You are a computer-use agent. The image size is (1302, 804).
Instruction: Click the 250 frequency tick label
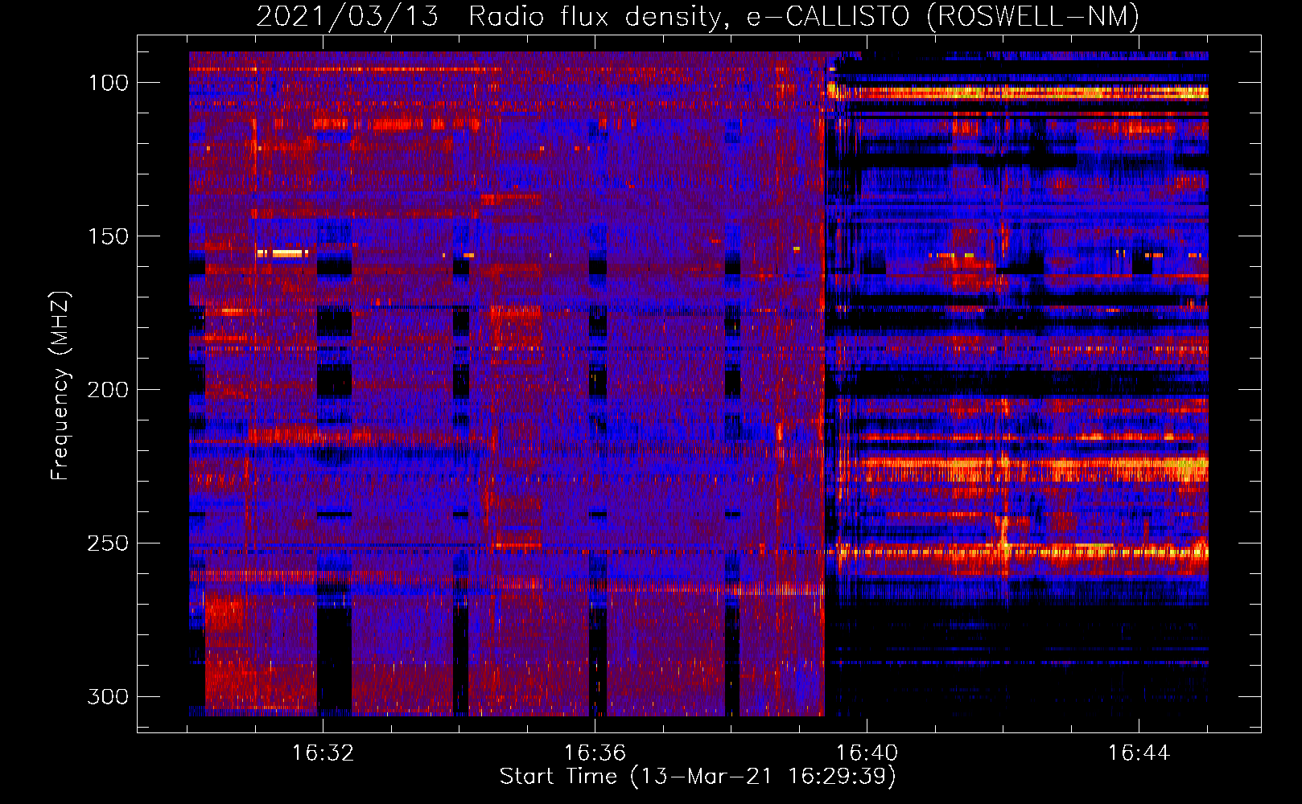click(x=108, y=544)
